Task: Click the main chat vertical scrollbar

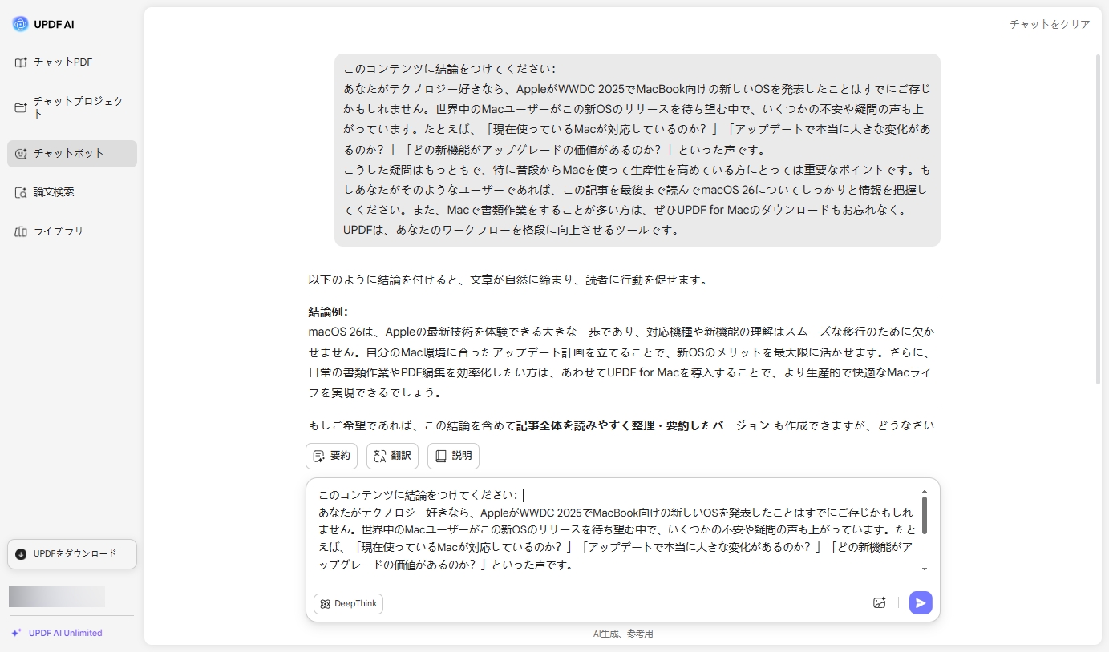Action: tap(1099, 219)
